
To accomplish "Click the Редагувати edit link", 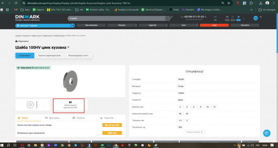I will [22, 41].
